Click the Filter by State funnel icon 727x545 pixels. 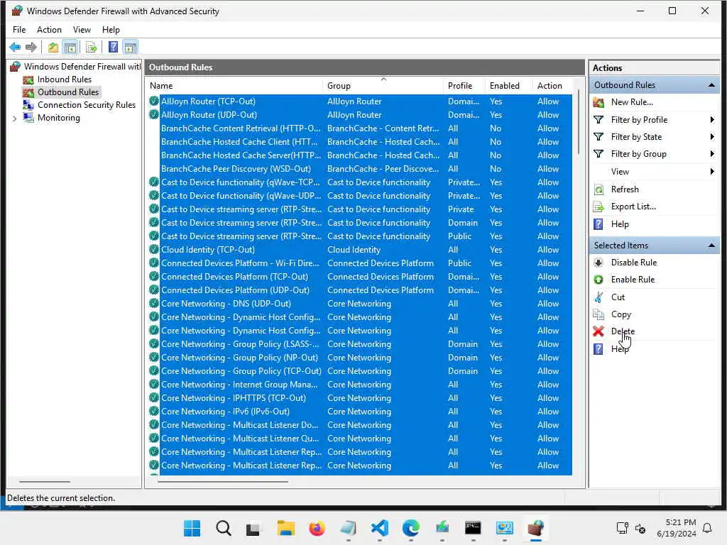coord(598,137)
